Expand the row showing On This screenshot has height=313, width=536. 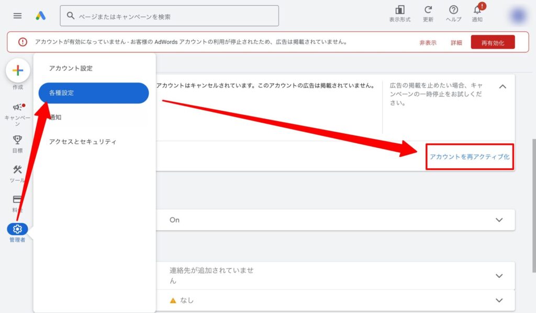click(499, 220)
